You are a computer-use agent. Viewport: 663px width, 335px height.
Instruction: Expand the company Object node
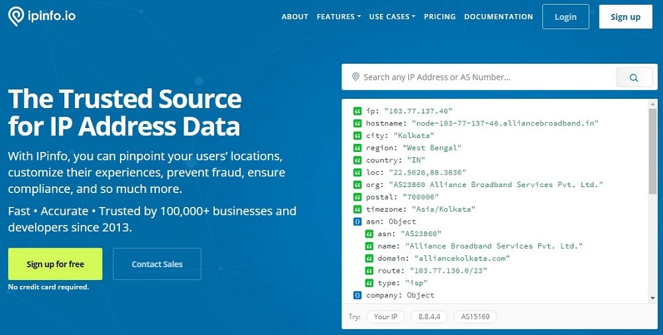(358, 295)
